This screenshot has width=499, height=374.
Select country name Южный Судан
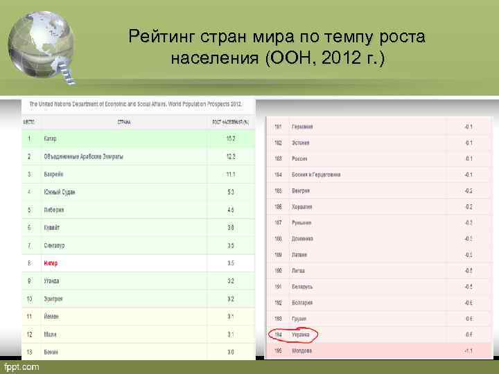pyautogui.click(x=60, y=192)
